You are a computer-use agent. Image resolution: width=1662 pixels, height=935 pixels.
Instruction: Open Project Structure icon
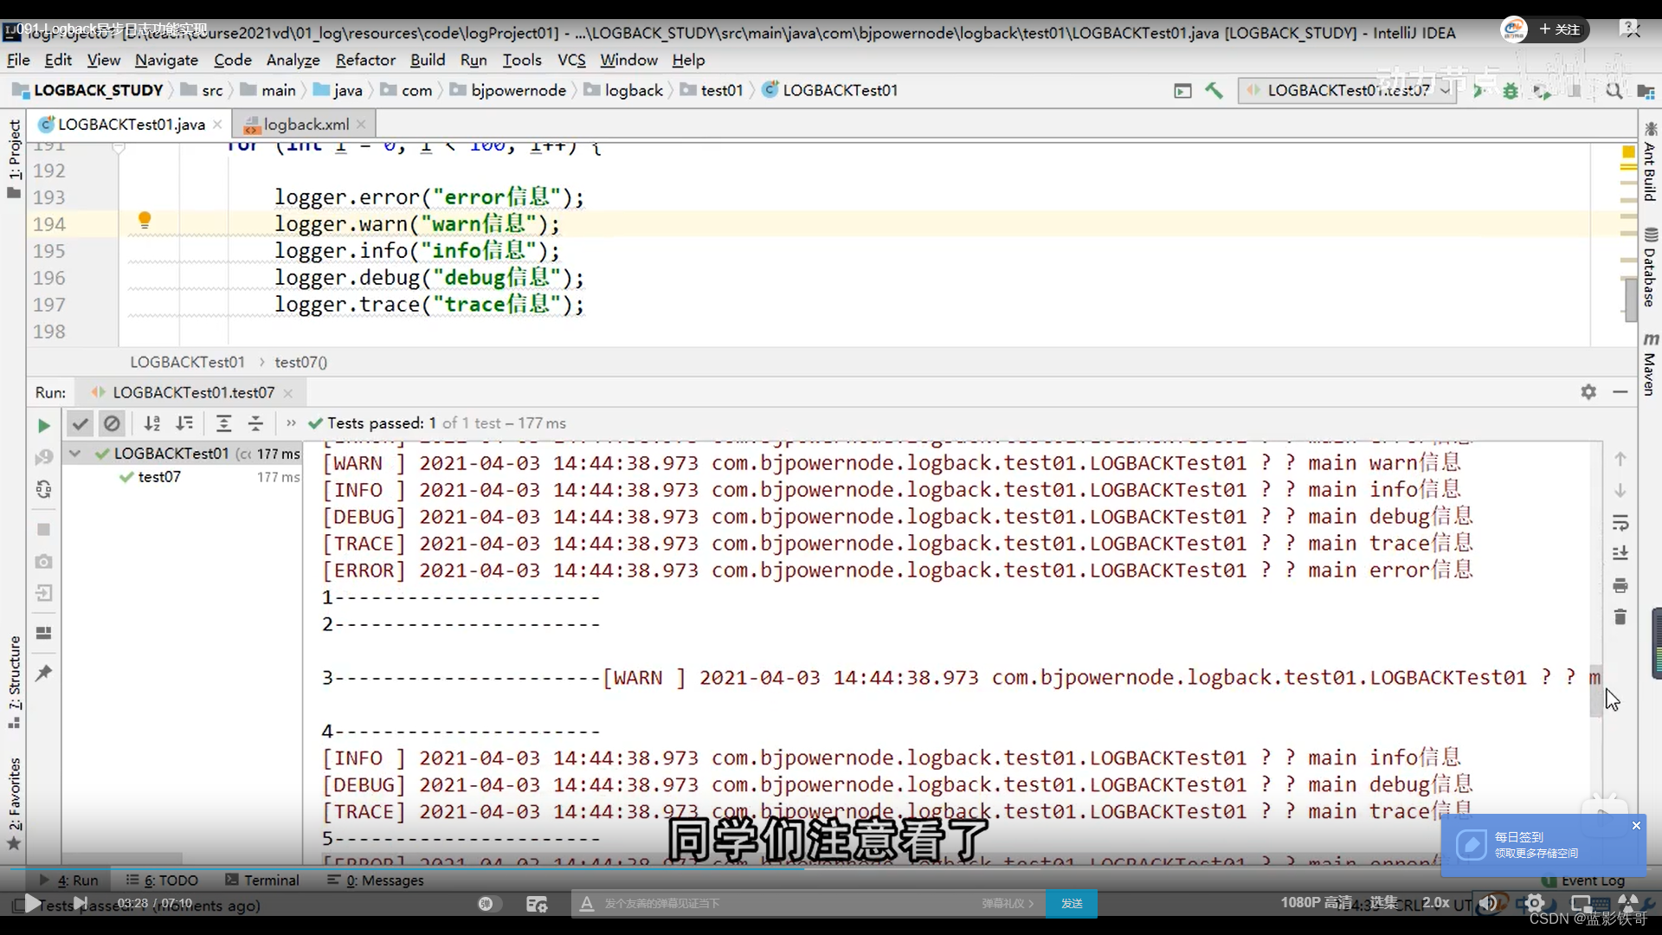(1646, 90)
